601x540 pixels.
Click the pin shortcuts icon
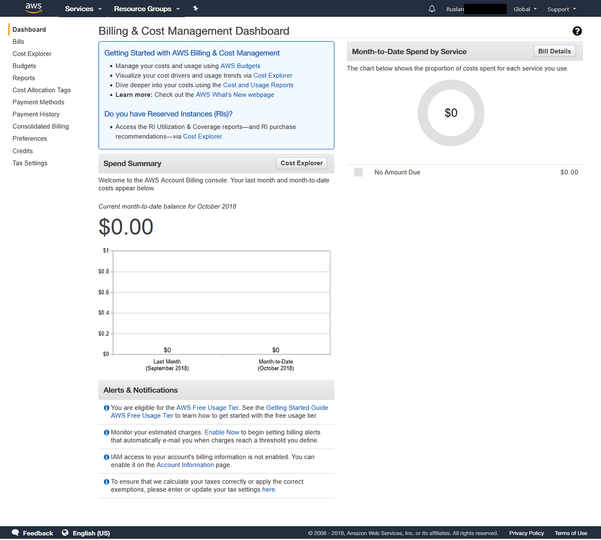[195, 9]
